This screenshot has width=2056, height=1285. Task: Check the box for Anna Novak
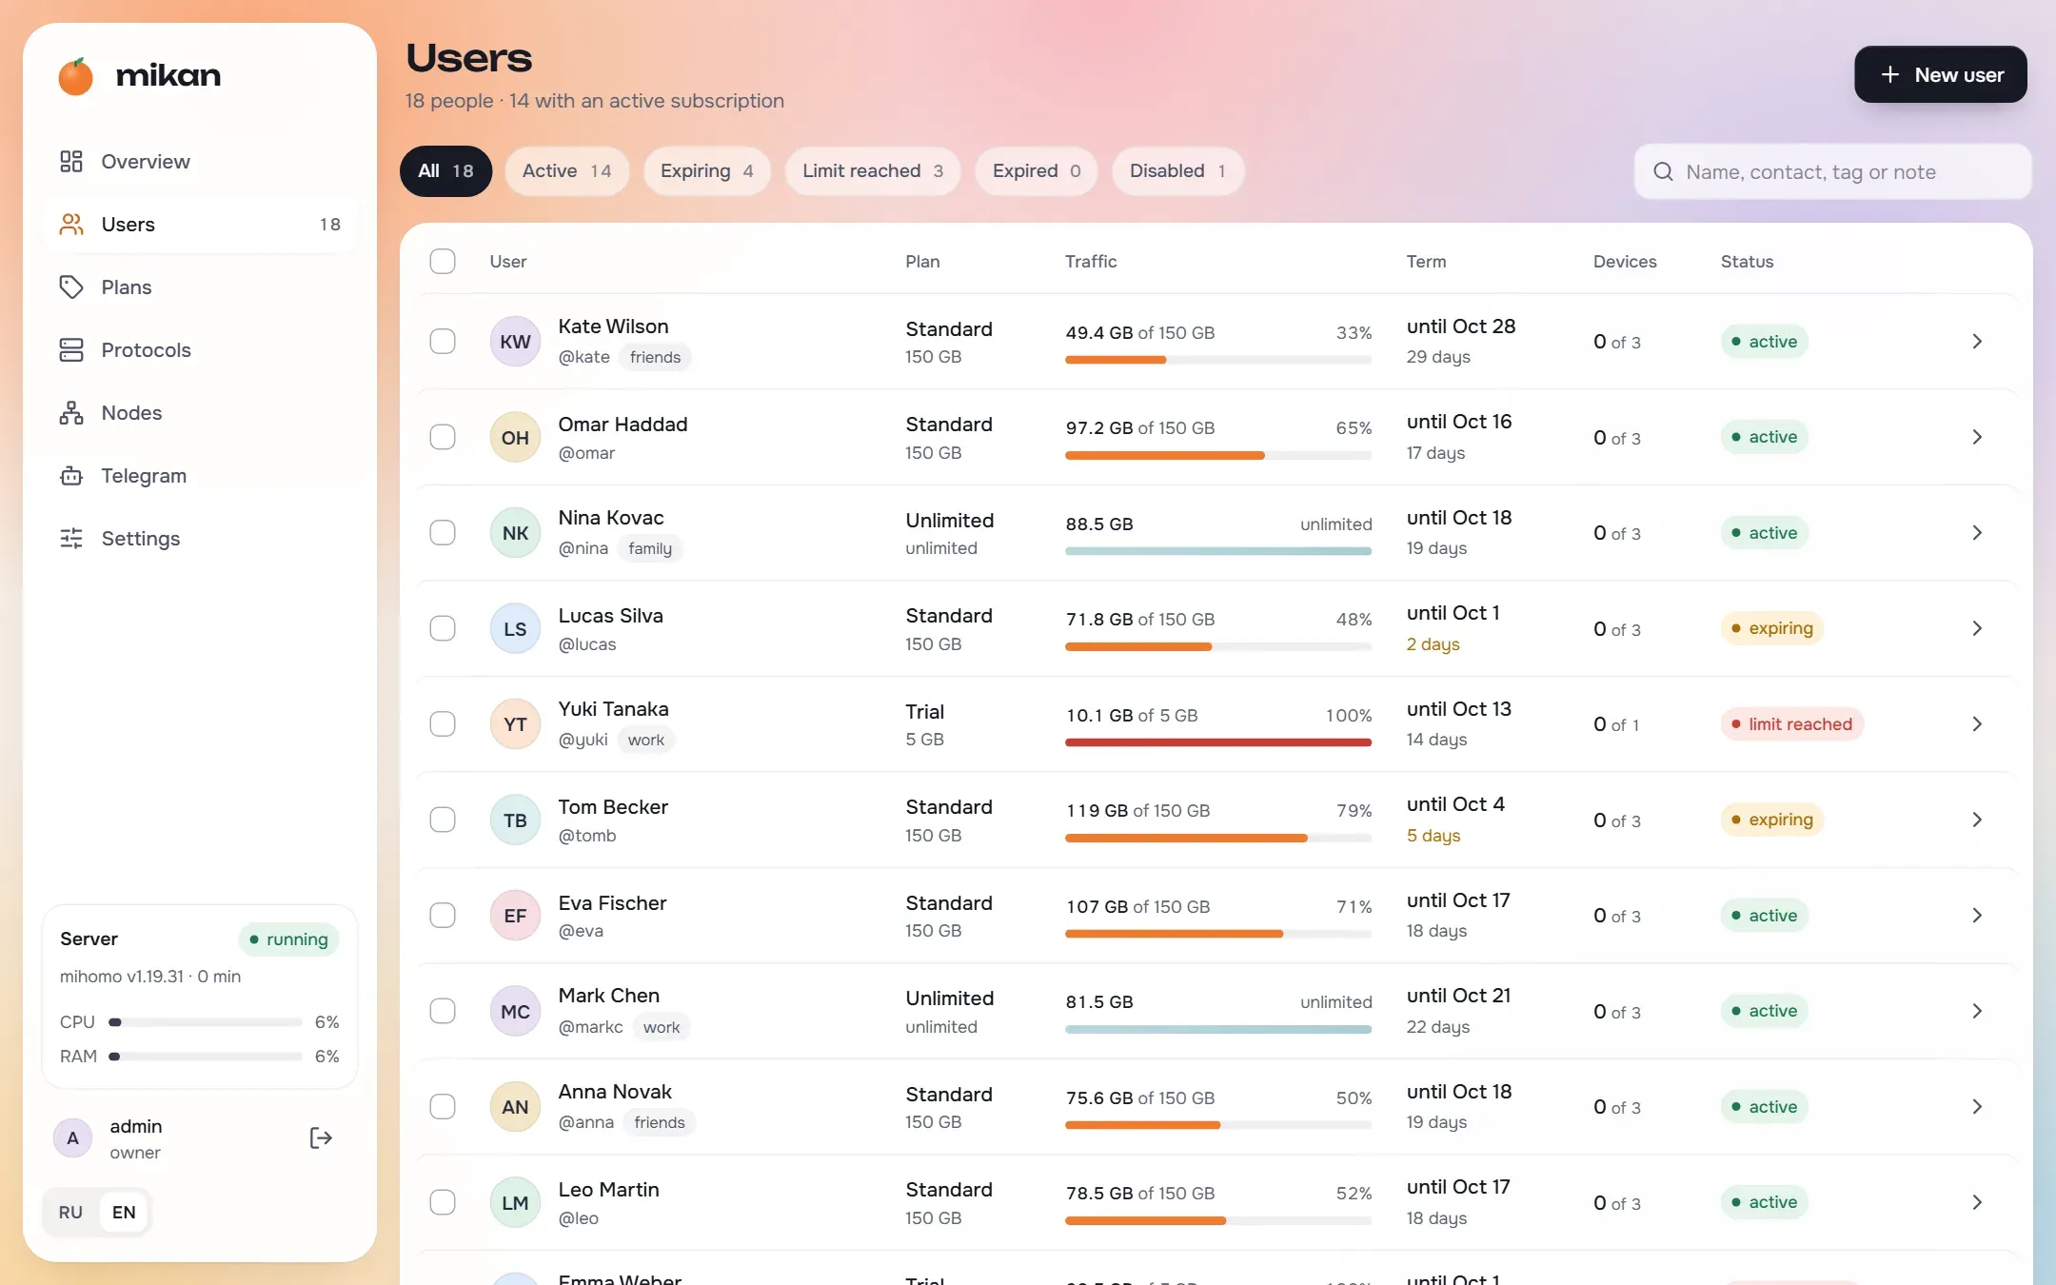pyautogui.click(x=443, y=1106)
